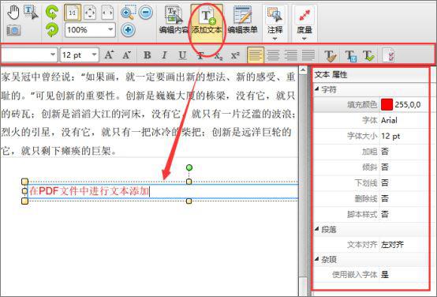Screen dimensions: 437x297
Task: Open the properties checklist document icon
Action: tap(389, 55)
